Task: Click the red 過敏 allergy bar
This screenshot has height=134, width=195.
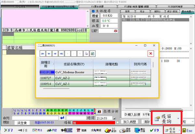Action: point(94,123)
